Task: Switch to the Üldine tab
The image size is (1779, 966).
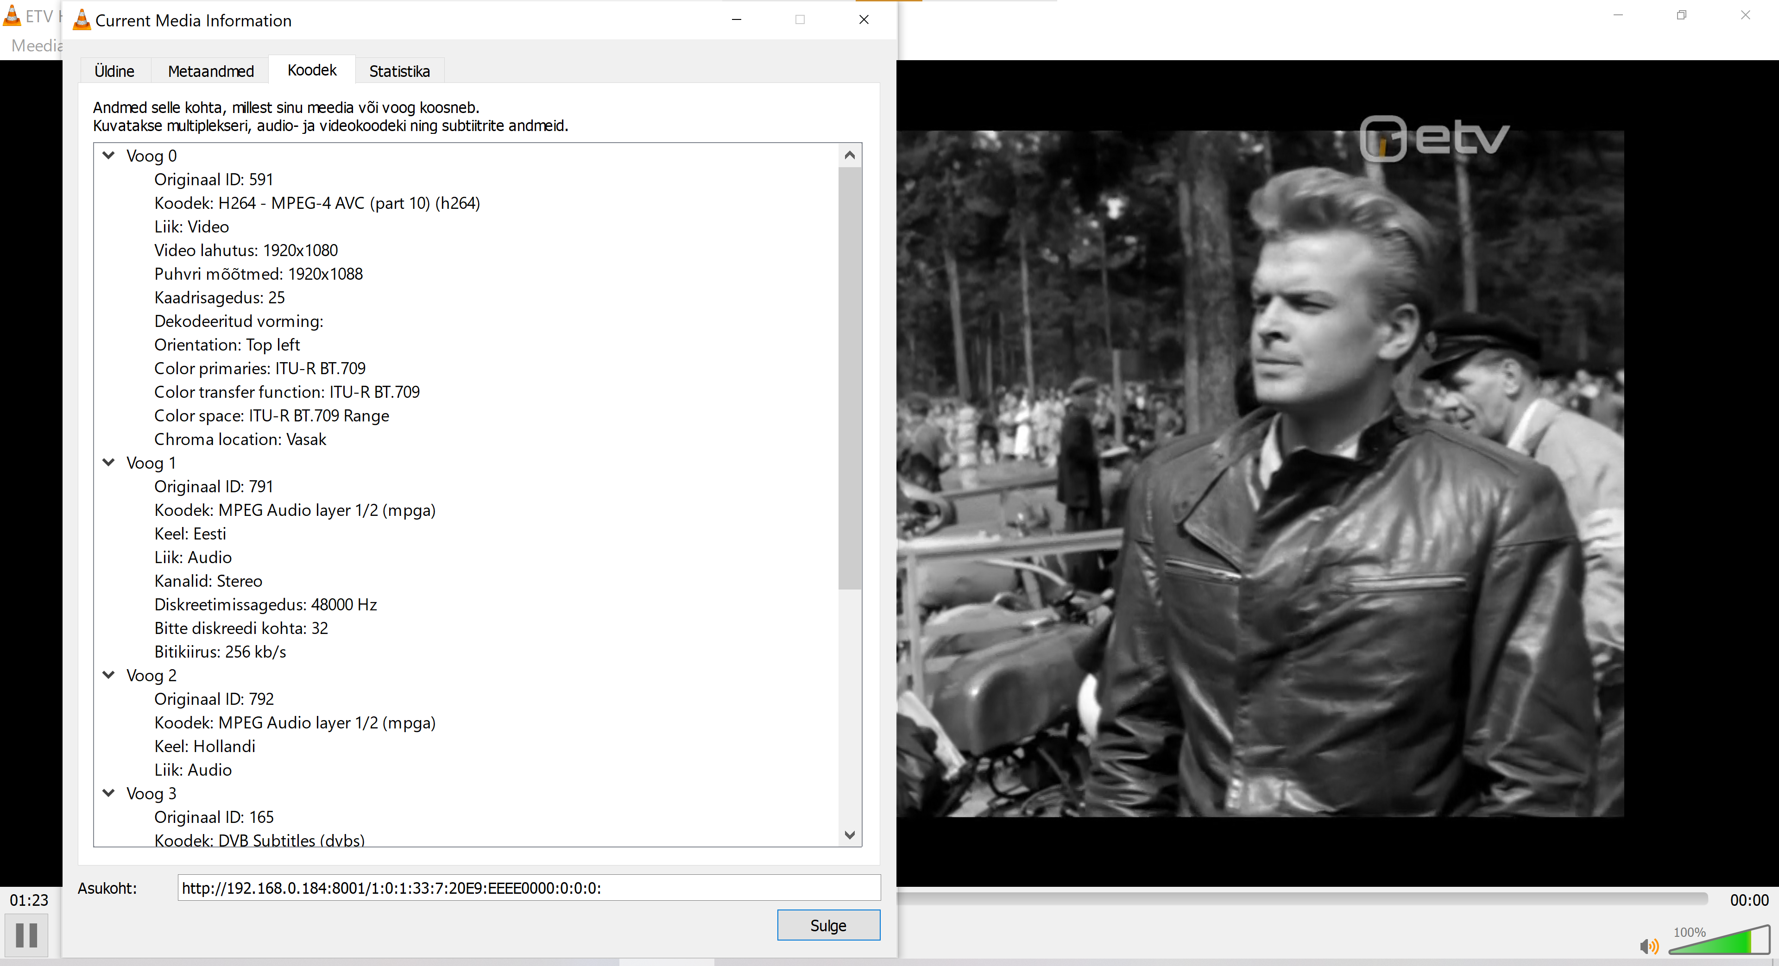Action: 114,71
